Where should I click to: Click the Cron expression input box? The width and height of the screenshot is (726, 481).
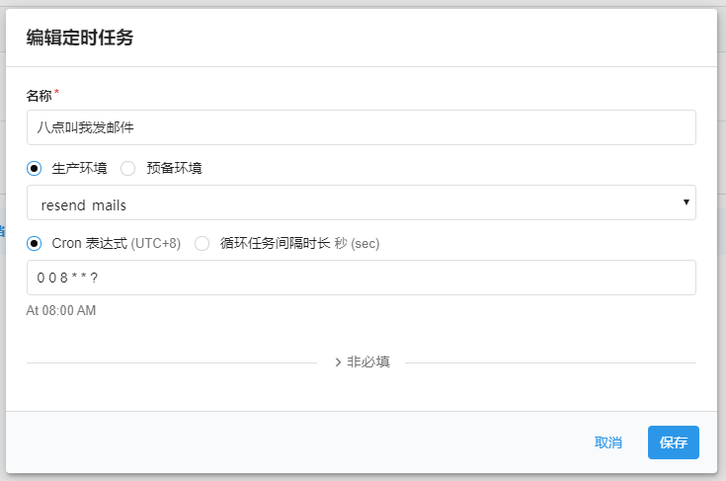tap(361, 278)
